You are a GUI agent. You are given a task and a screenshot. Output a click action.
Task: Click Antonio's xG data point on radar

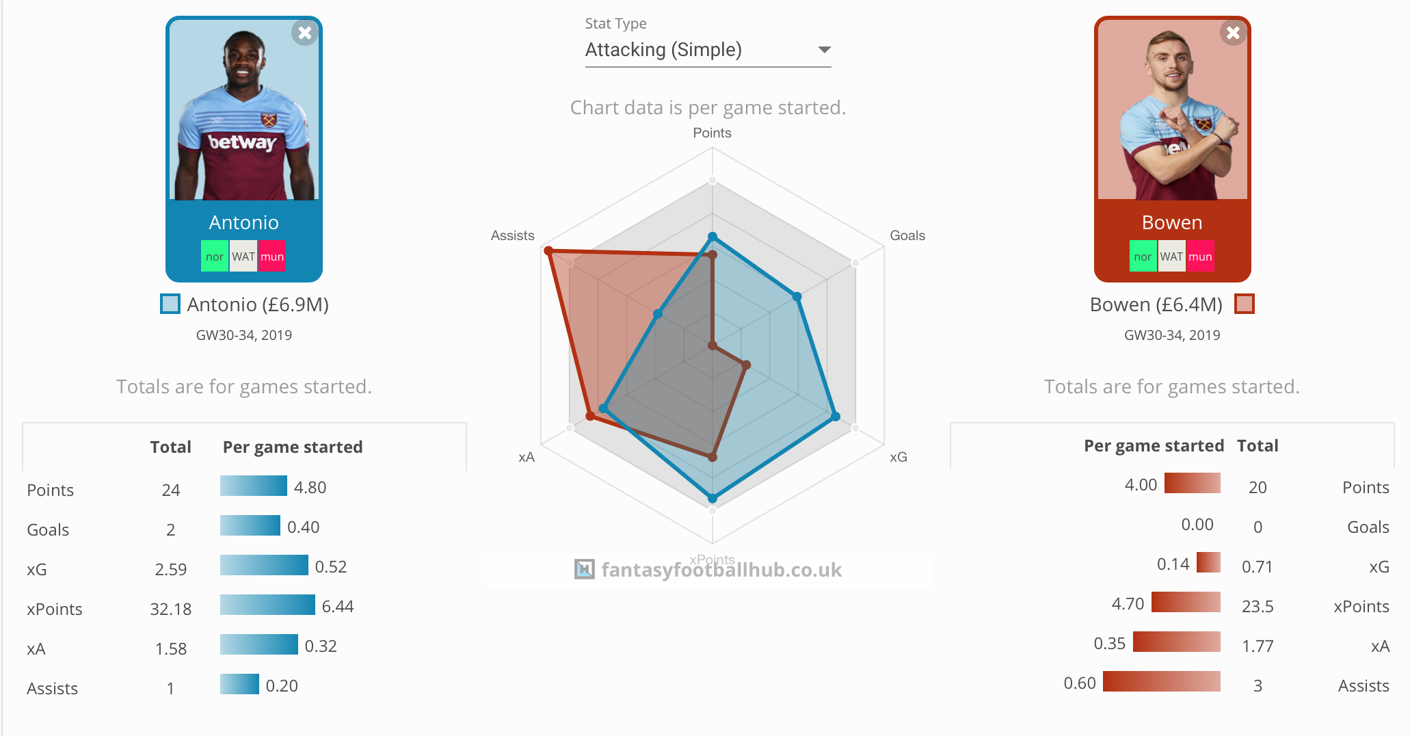pos(835,416)
